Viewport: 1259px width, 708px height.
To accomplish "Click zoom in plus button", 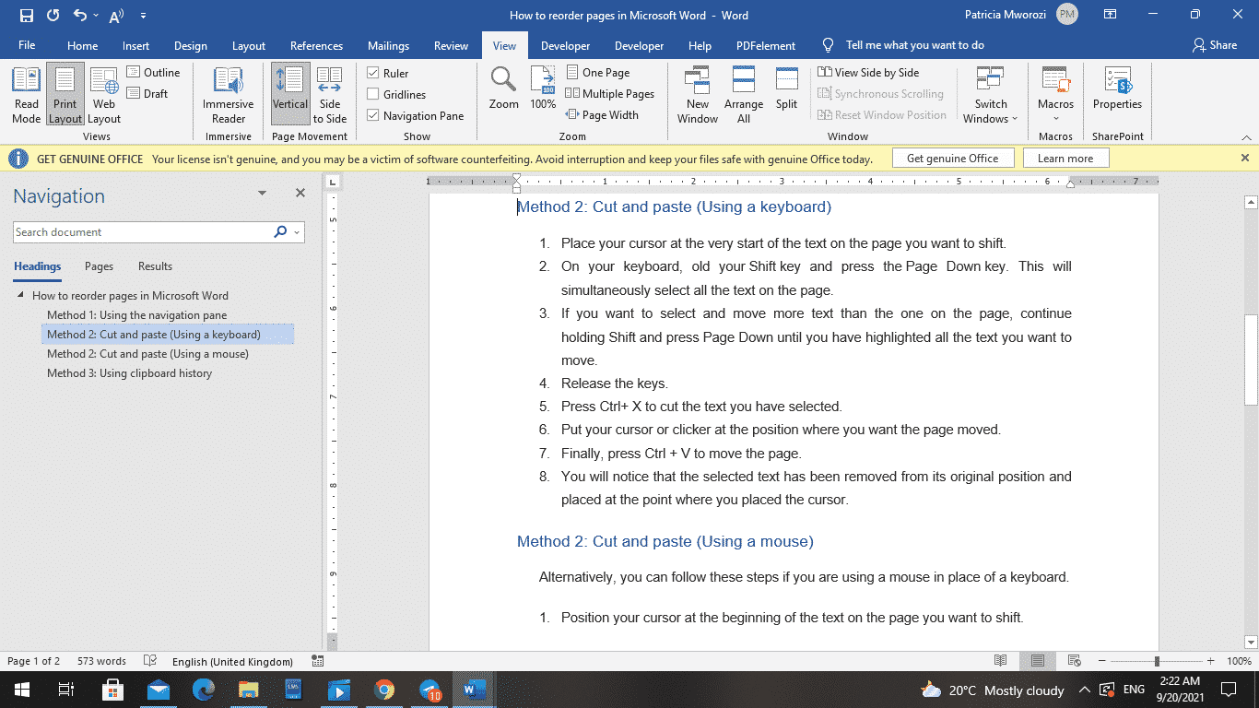I will tap(1211, 661).
